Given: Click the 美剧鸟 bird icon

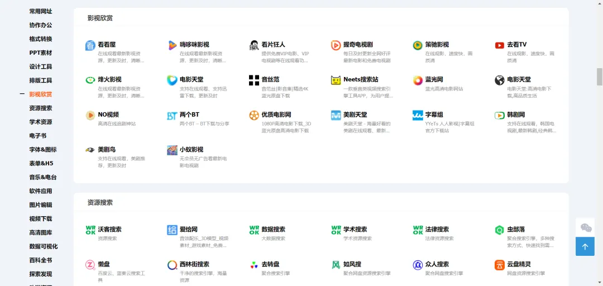Looking at the screenshot, I should pyautogui.click(x=90, y=150).
